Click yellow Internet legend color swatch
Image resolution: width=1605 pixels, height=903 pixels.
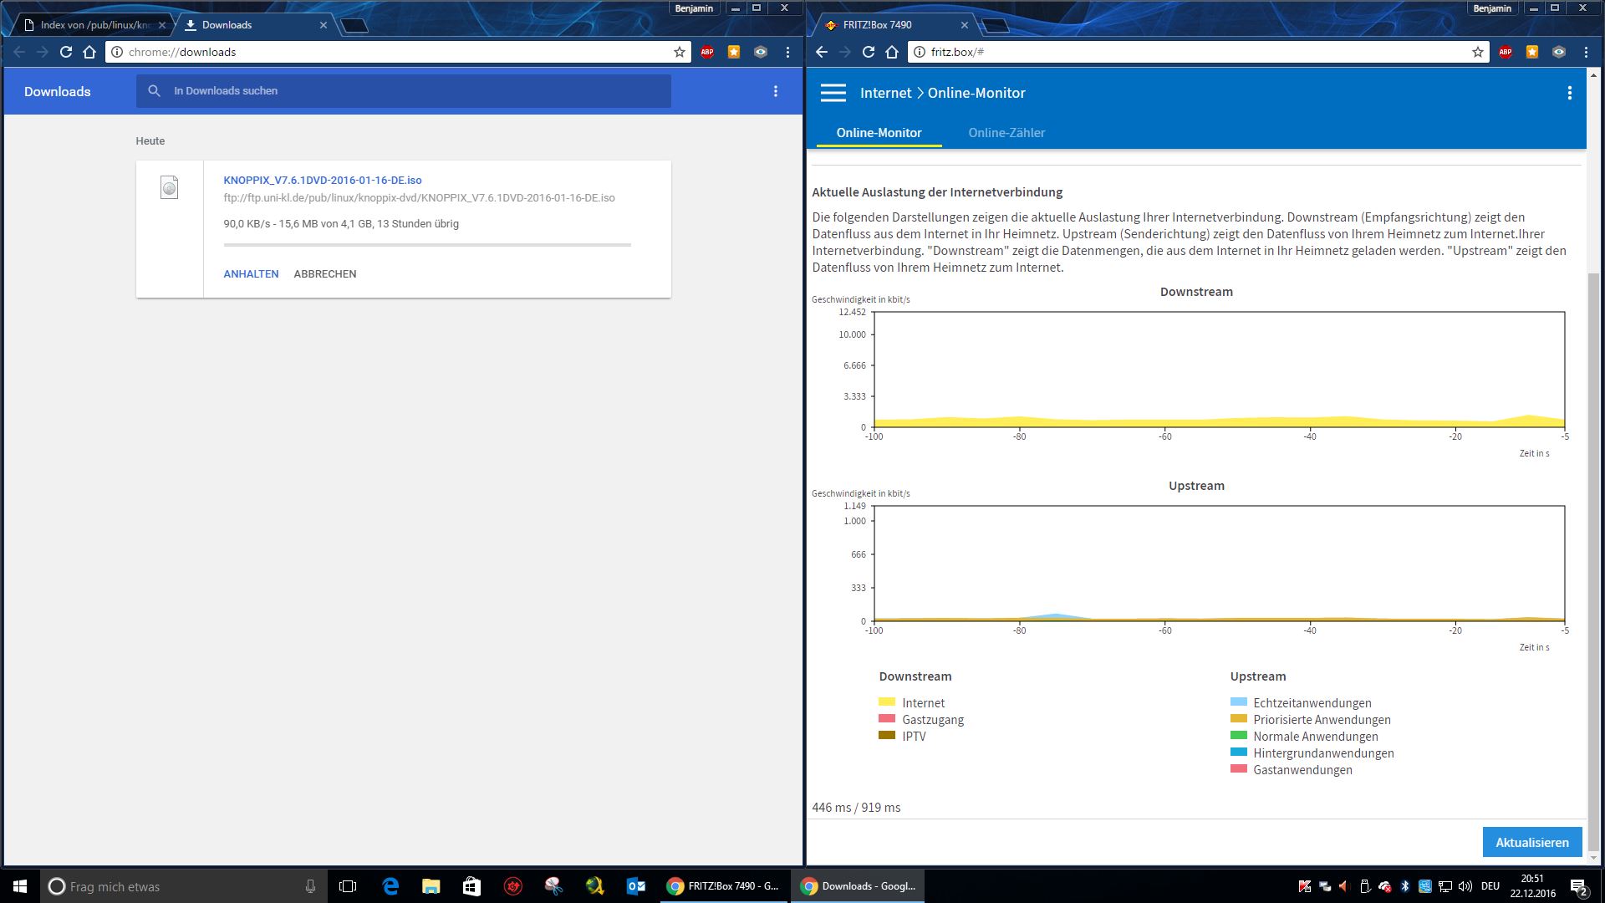[887, 702]
